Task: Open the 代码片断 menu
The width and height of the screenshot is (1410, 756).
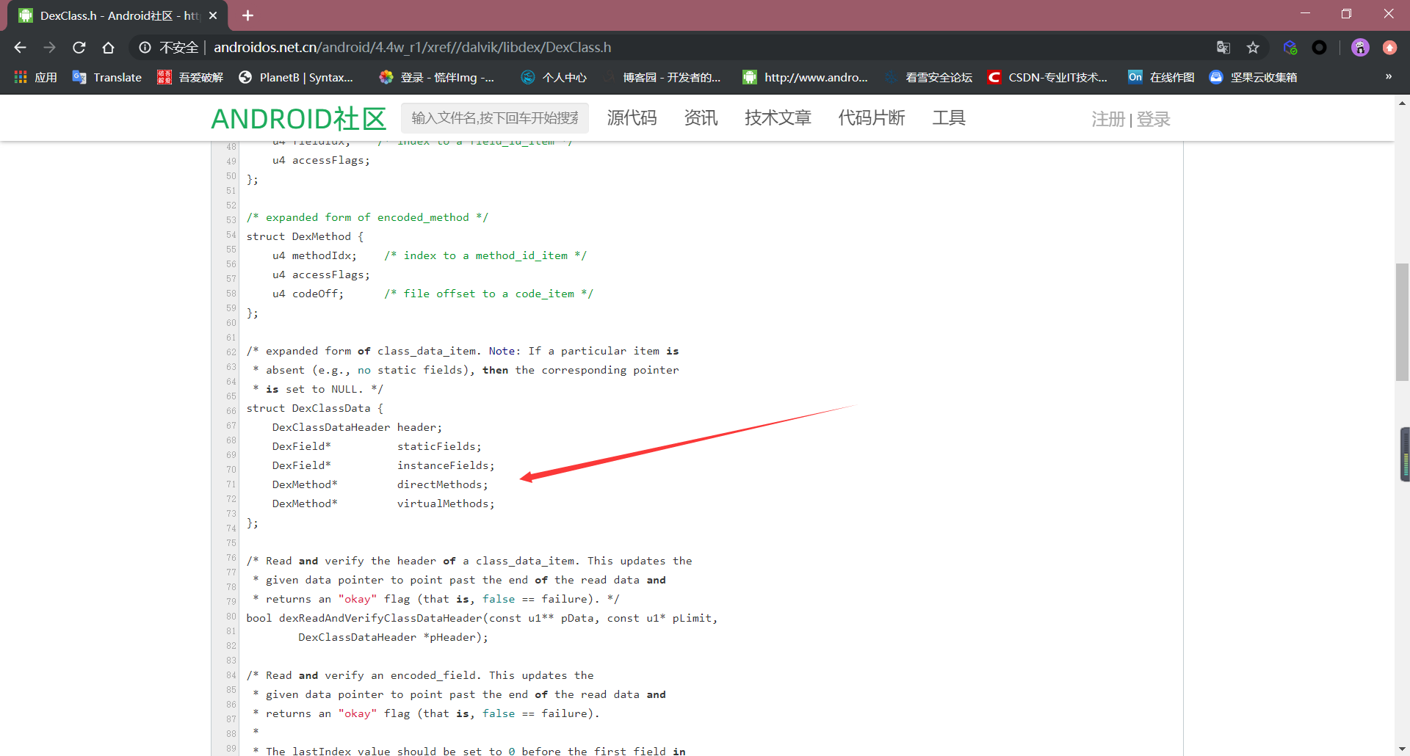Action: (872, 118)
